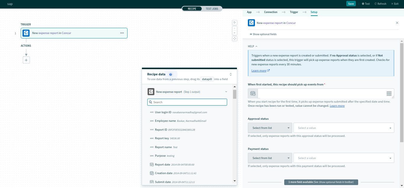
Task: Click the pan arrows icon below the zoom controls
Action: (235, 38)
